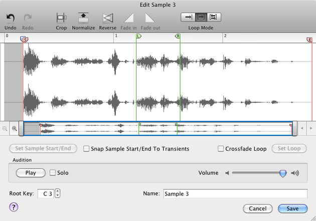Click the Normalize icon
316x221 pixels.
pyautogui.click(x=83, y=18)
